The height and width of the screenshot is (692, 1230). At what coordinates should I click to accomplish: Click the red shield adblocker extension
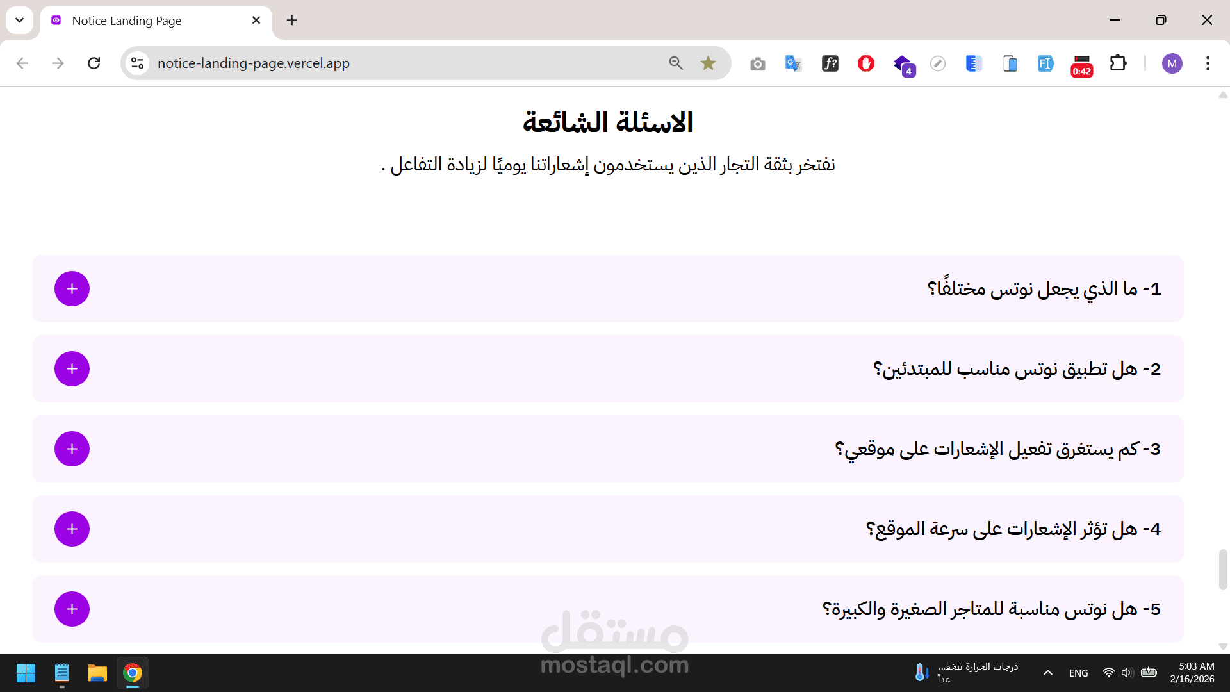pyautogui.click(x=866, y=63)
